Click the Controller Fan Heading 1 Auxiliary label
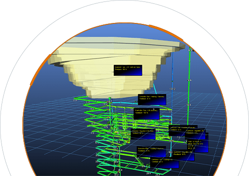The width and height of the screenshot is (249, 176). 152,99
